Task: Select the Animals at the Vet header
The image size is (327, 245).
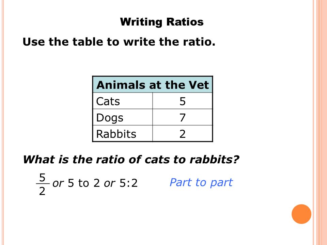Action: 153,85
